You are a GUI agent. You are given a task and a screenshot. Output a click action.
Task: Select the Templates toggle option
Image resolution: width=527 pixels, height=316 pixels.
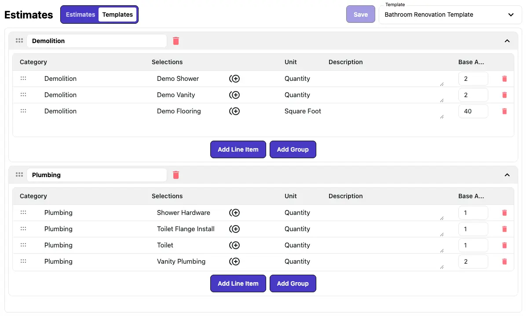click(117, 15)
